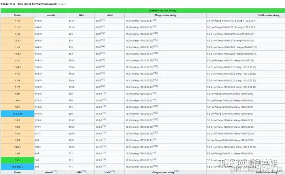Click the top Xcode column header
Screen dimensions: 285x175
click(17, 15)
